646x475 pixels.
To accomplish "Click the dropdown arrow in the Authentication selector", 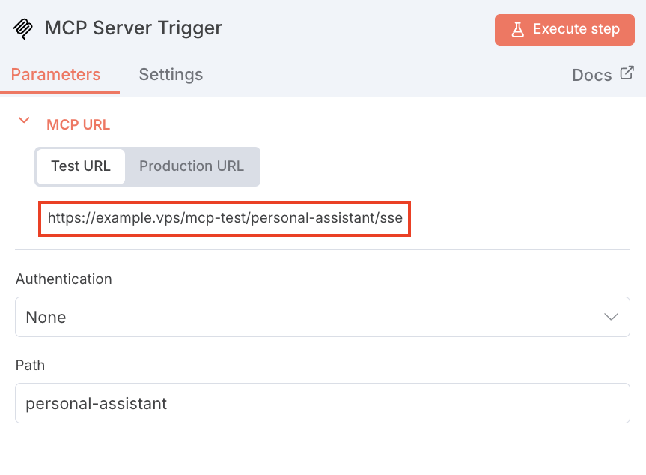I will pos(612,317).
